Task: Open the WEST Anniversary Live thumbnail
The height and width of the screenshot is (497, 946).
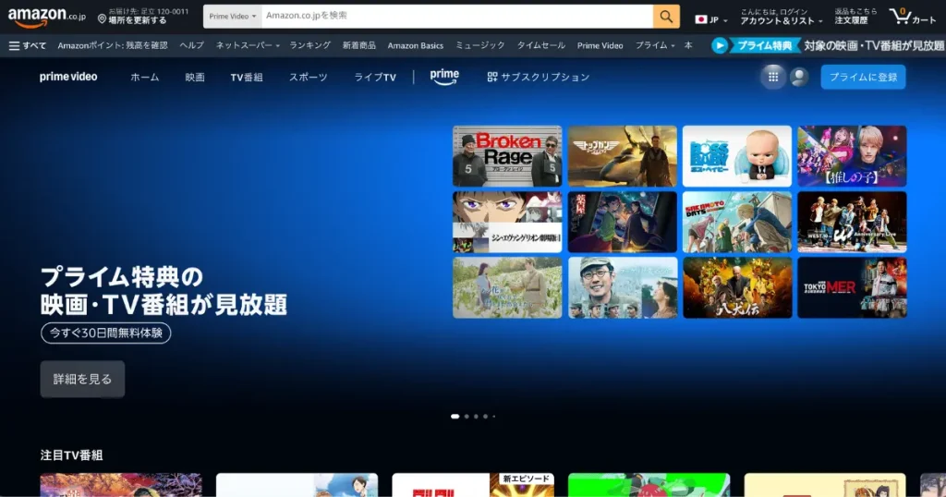Action: [x=852, y=222]
